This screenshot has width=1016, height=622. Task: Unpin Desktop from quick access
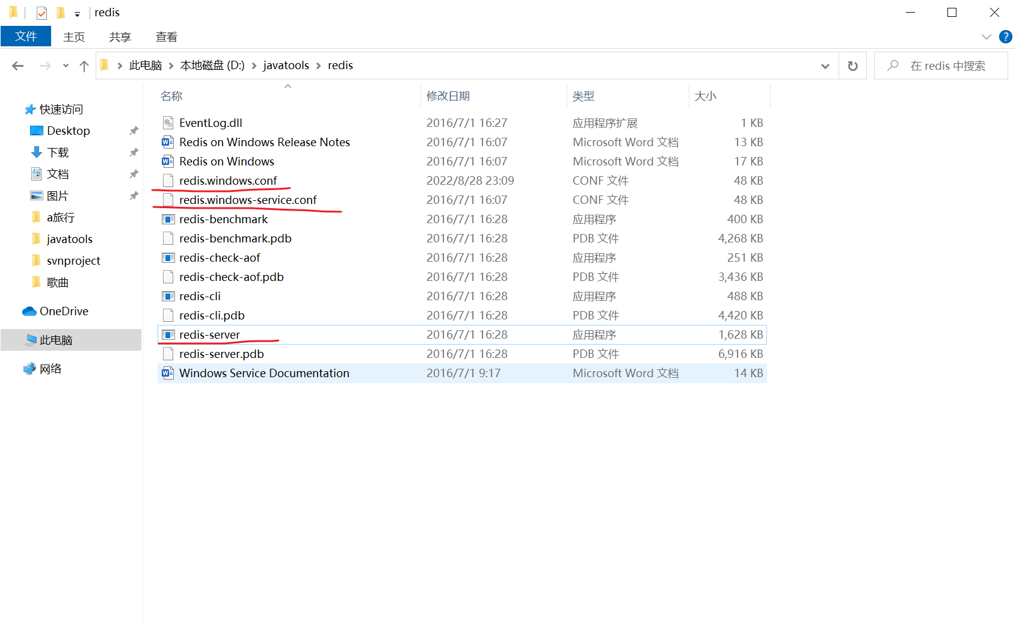click(x=134, y=131)
